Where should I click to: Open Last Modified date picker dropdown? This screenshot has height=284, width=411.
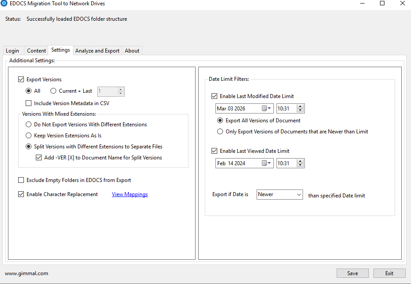(269, 109)
